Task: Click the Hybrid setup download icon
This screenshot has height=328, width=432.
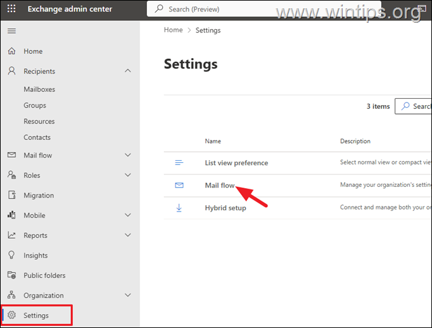Action: (x=179, y=208)
